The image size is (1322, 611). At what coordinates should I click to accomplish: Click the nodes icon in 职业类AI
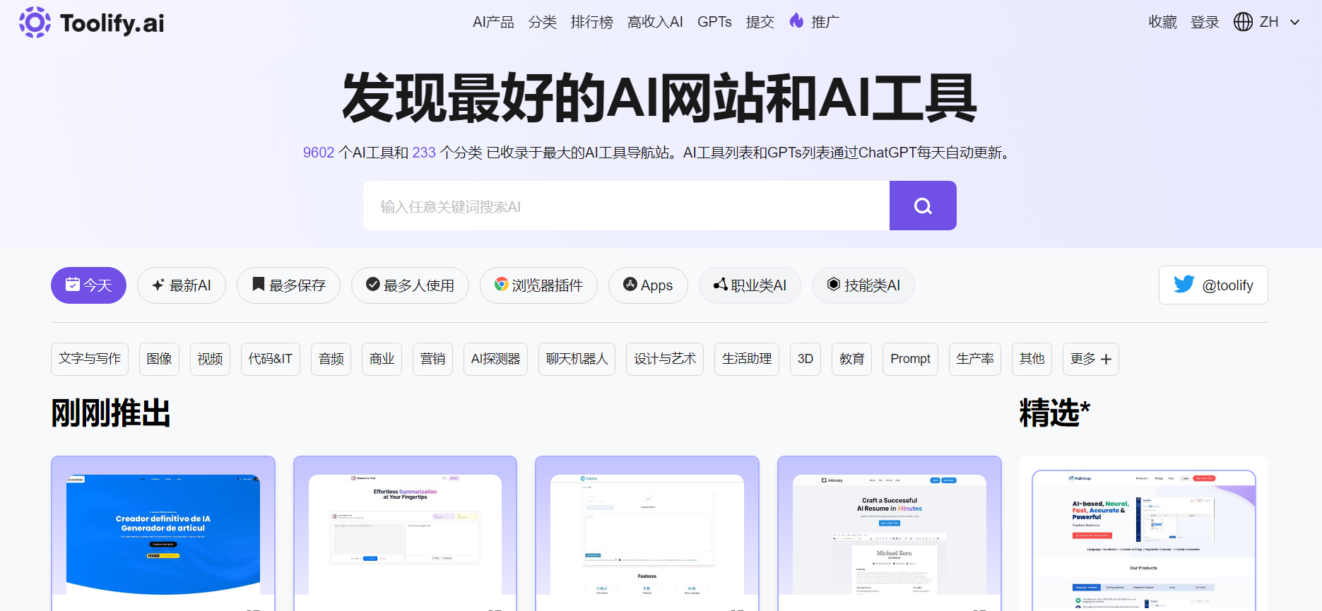coord(720,284)
